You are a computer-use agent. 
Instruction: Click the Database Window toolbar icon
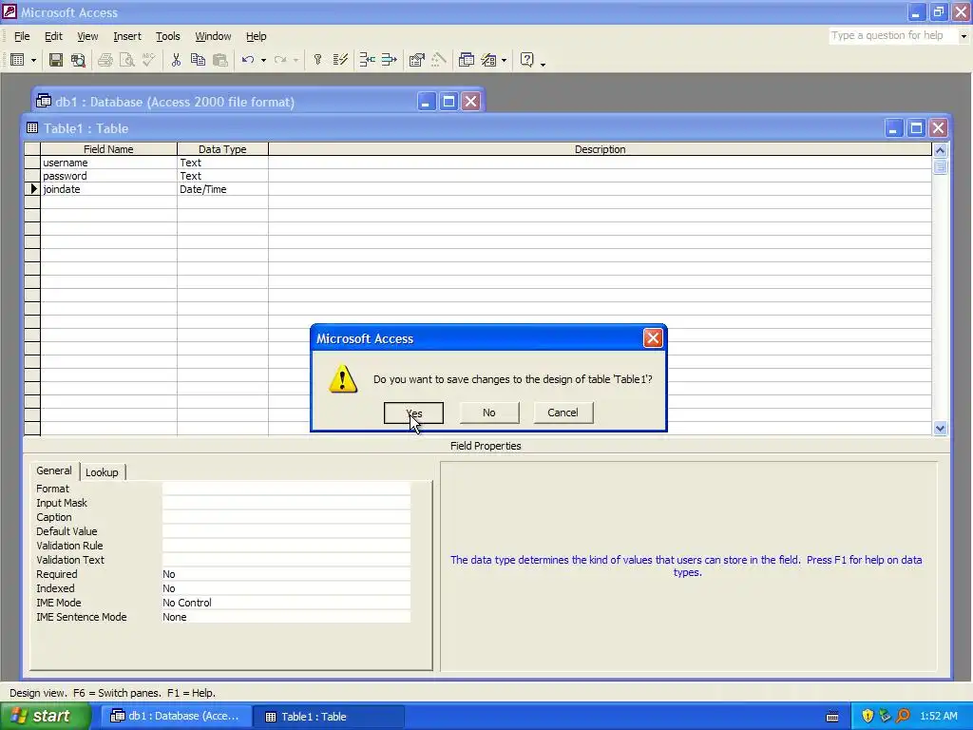[466, 60]
